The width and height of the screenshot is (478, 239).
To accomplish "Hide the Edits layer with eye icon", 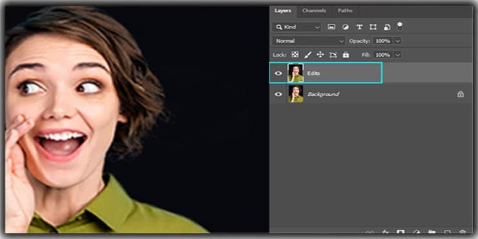I will 278,73.
